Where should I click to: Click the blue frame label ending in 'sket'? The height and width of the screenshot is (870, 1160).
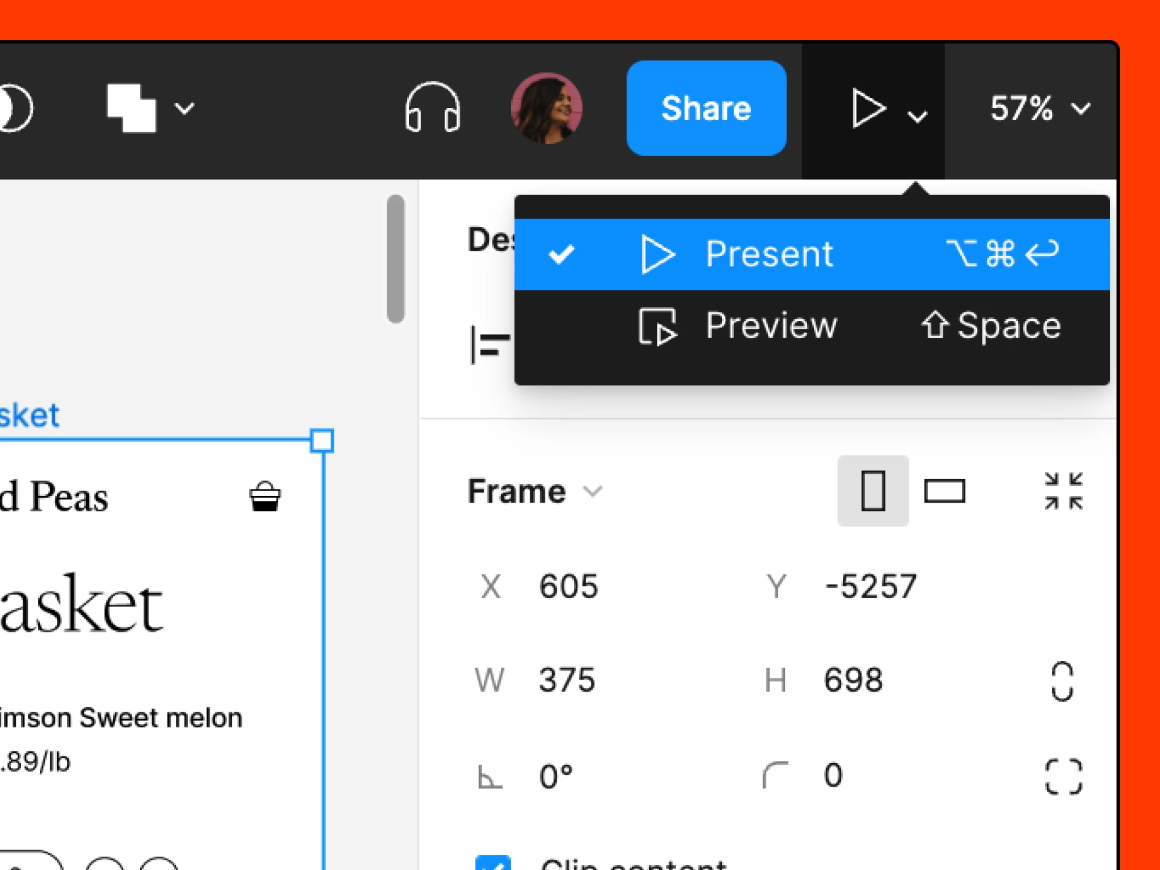[x=29, y=416]
